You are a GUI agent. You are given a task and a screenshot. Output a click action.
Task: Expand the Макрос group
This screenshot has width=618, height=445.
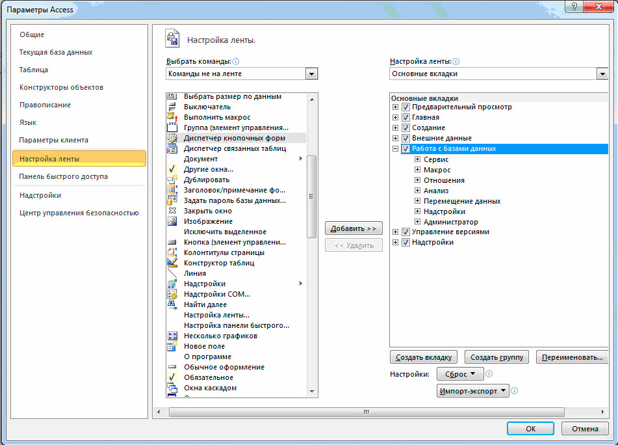click(417, 170)
